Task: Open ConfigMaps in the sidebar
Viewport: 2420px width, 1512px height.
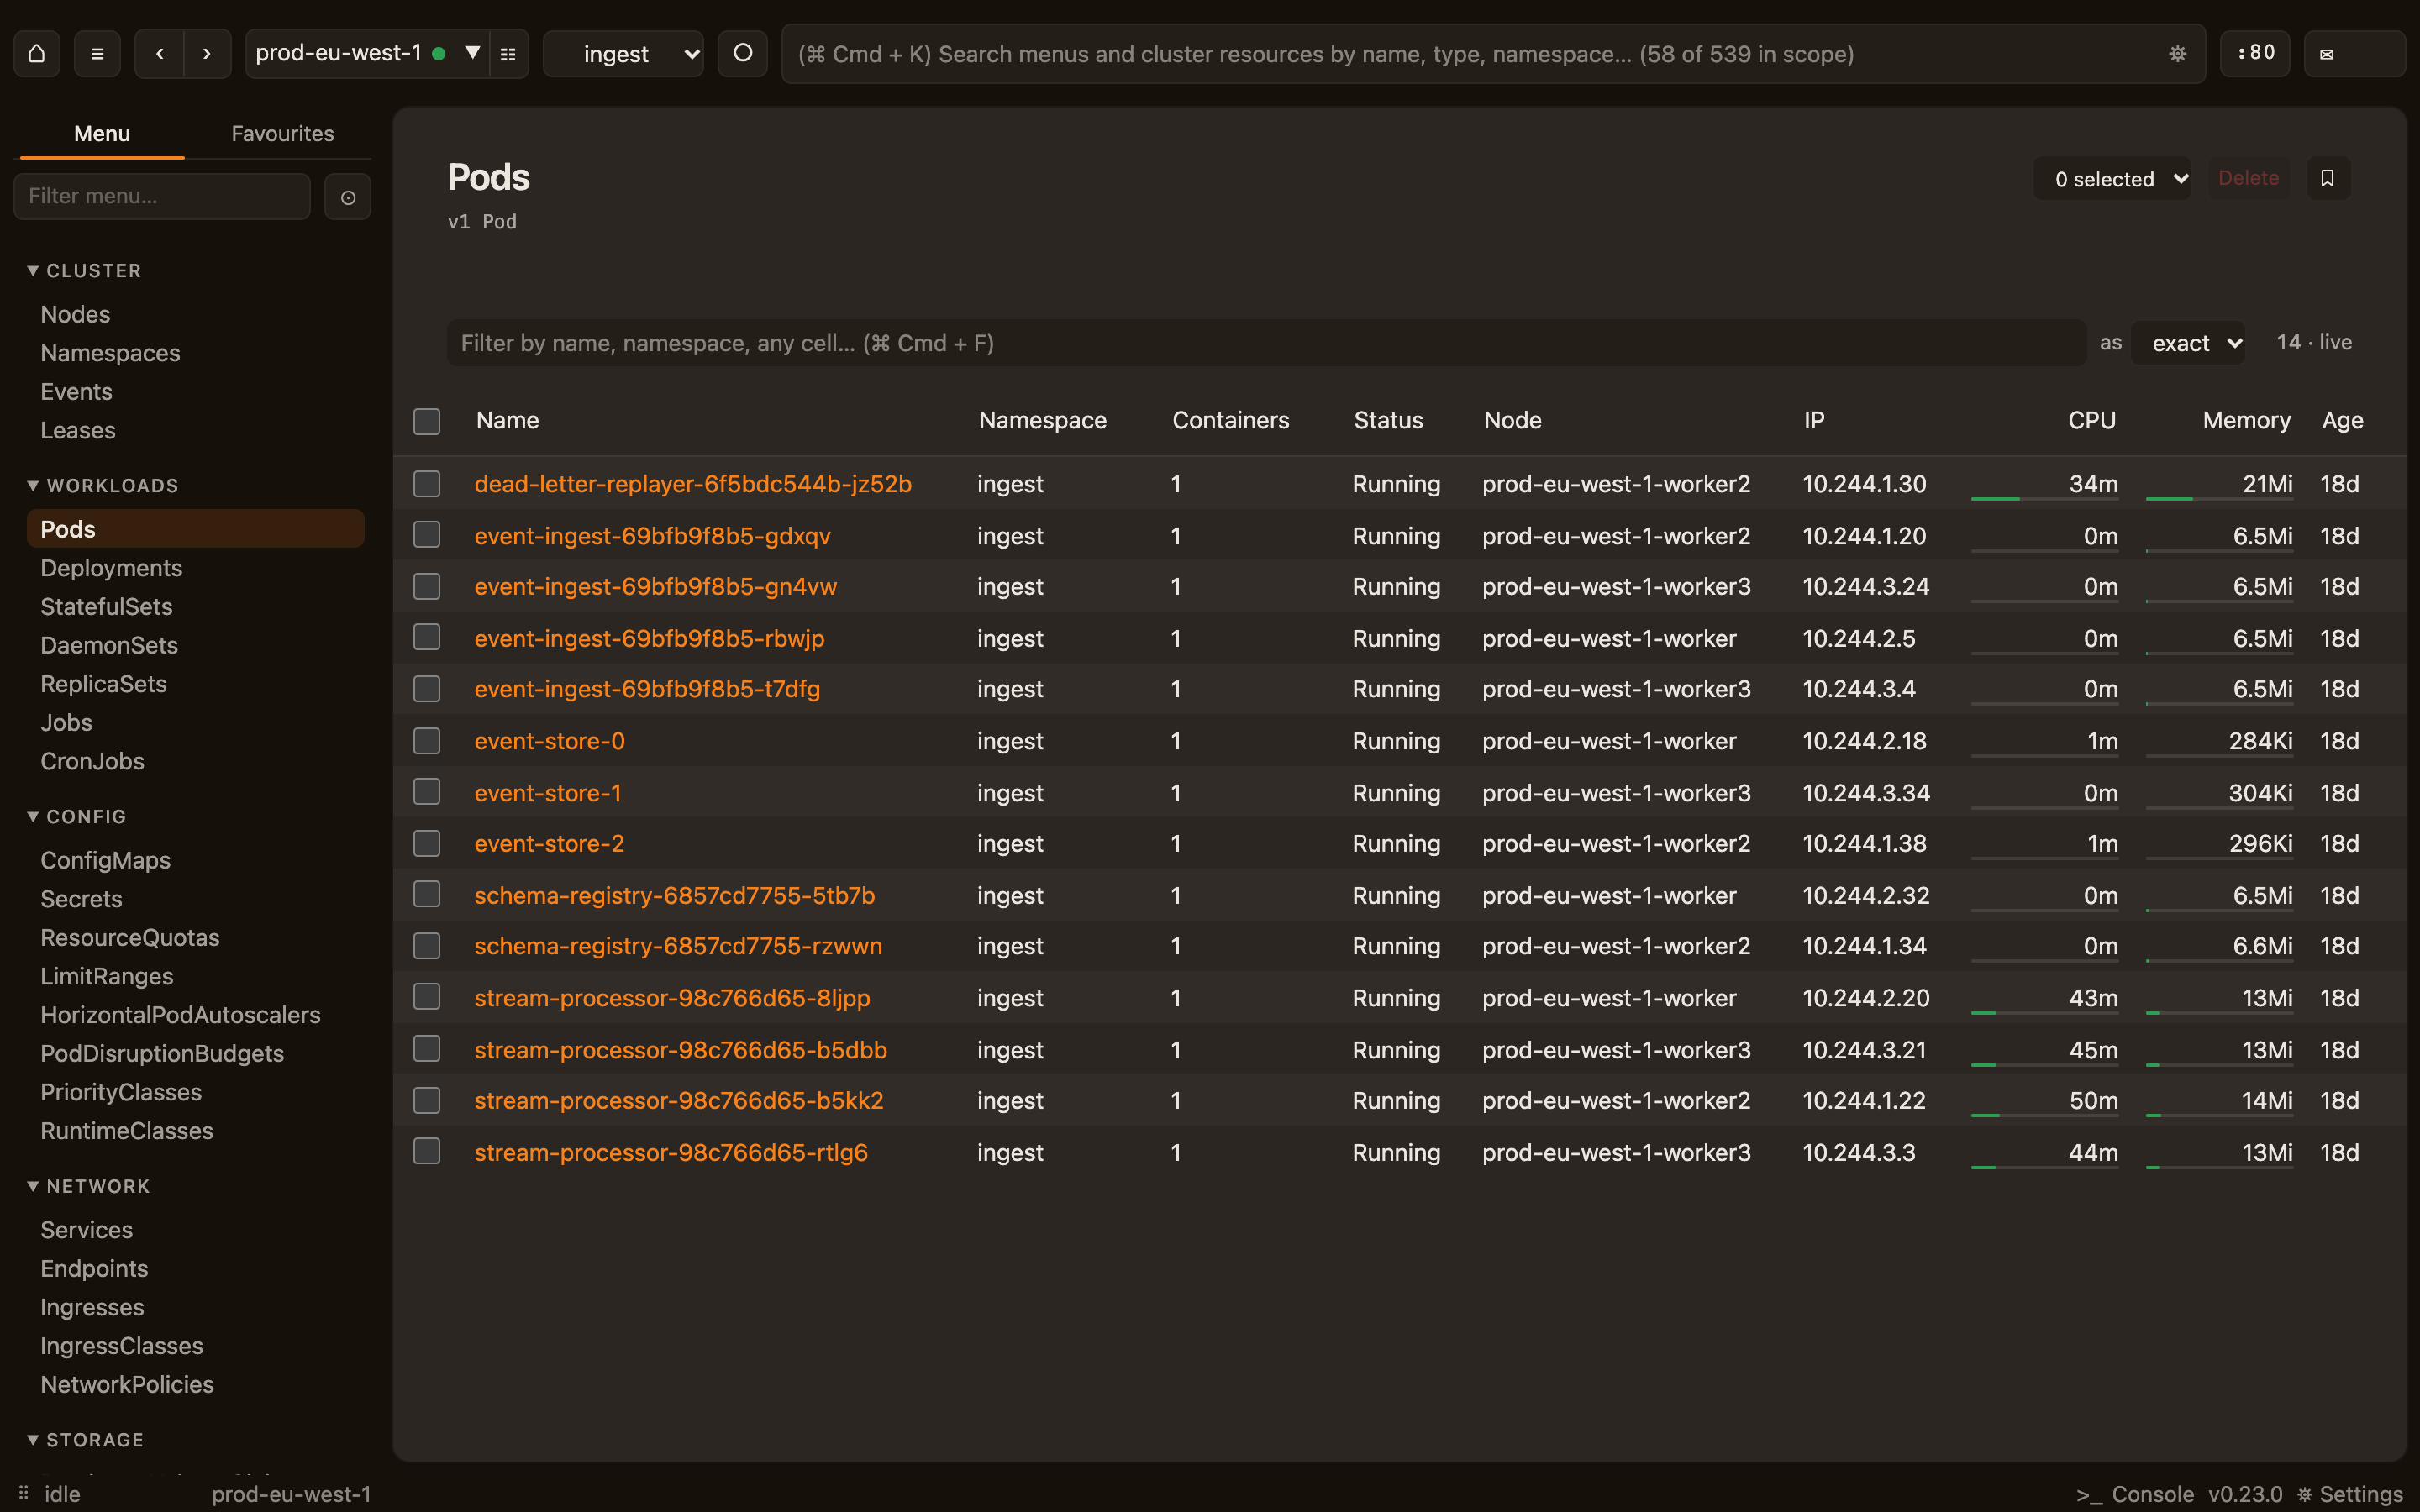Action: (105, 860)
